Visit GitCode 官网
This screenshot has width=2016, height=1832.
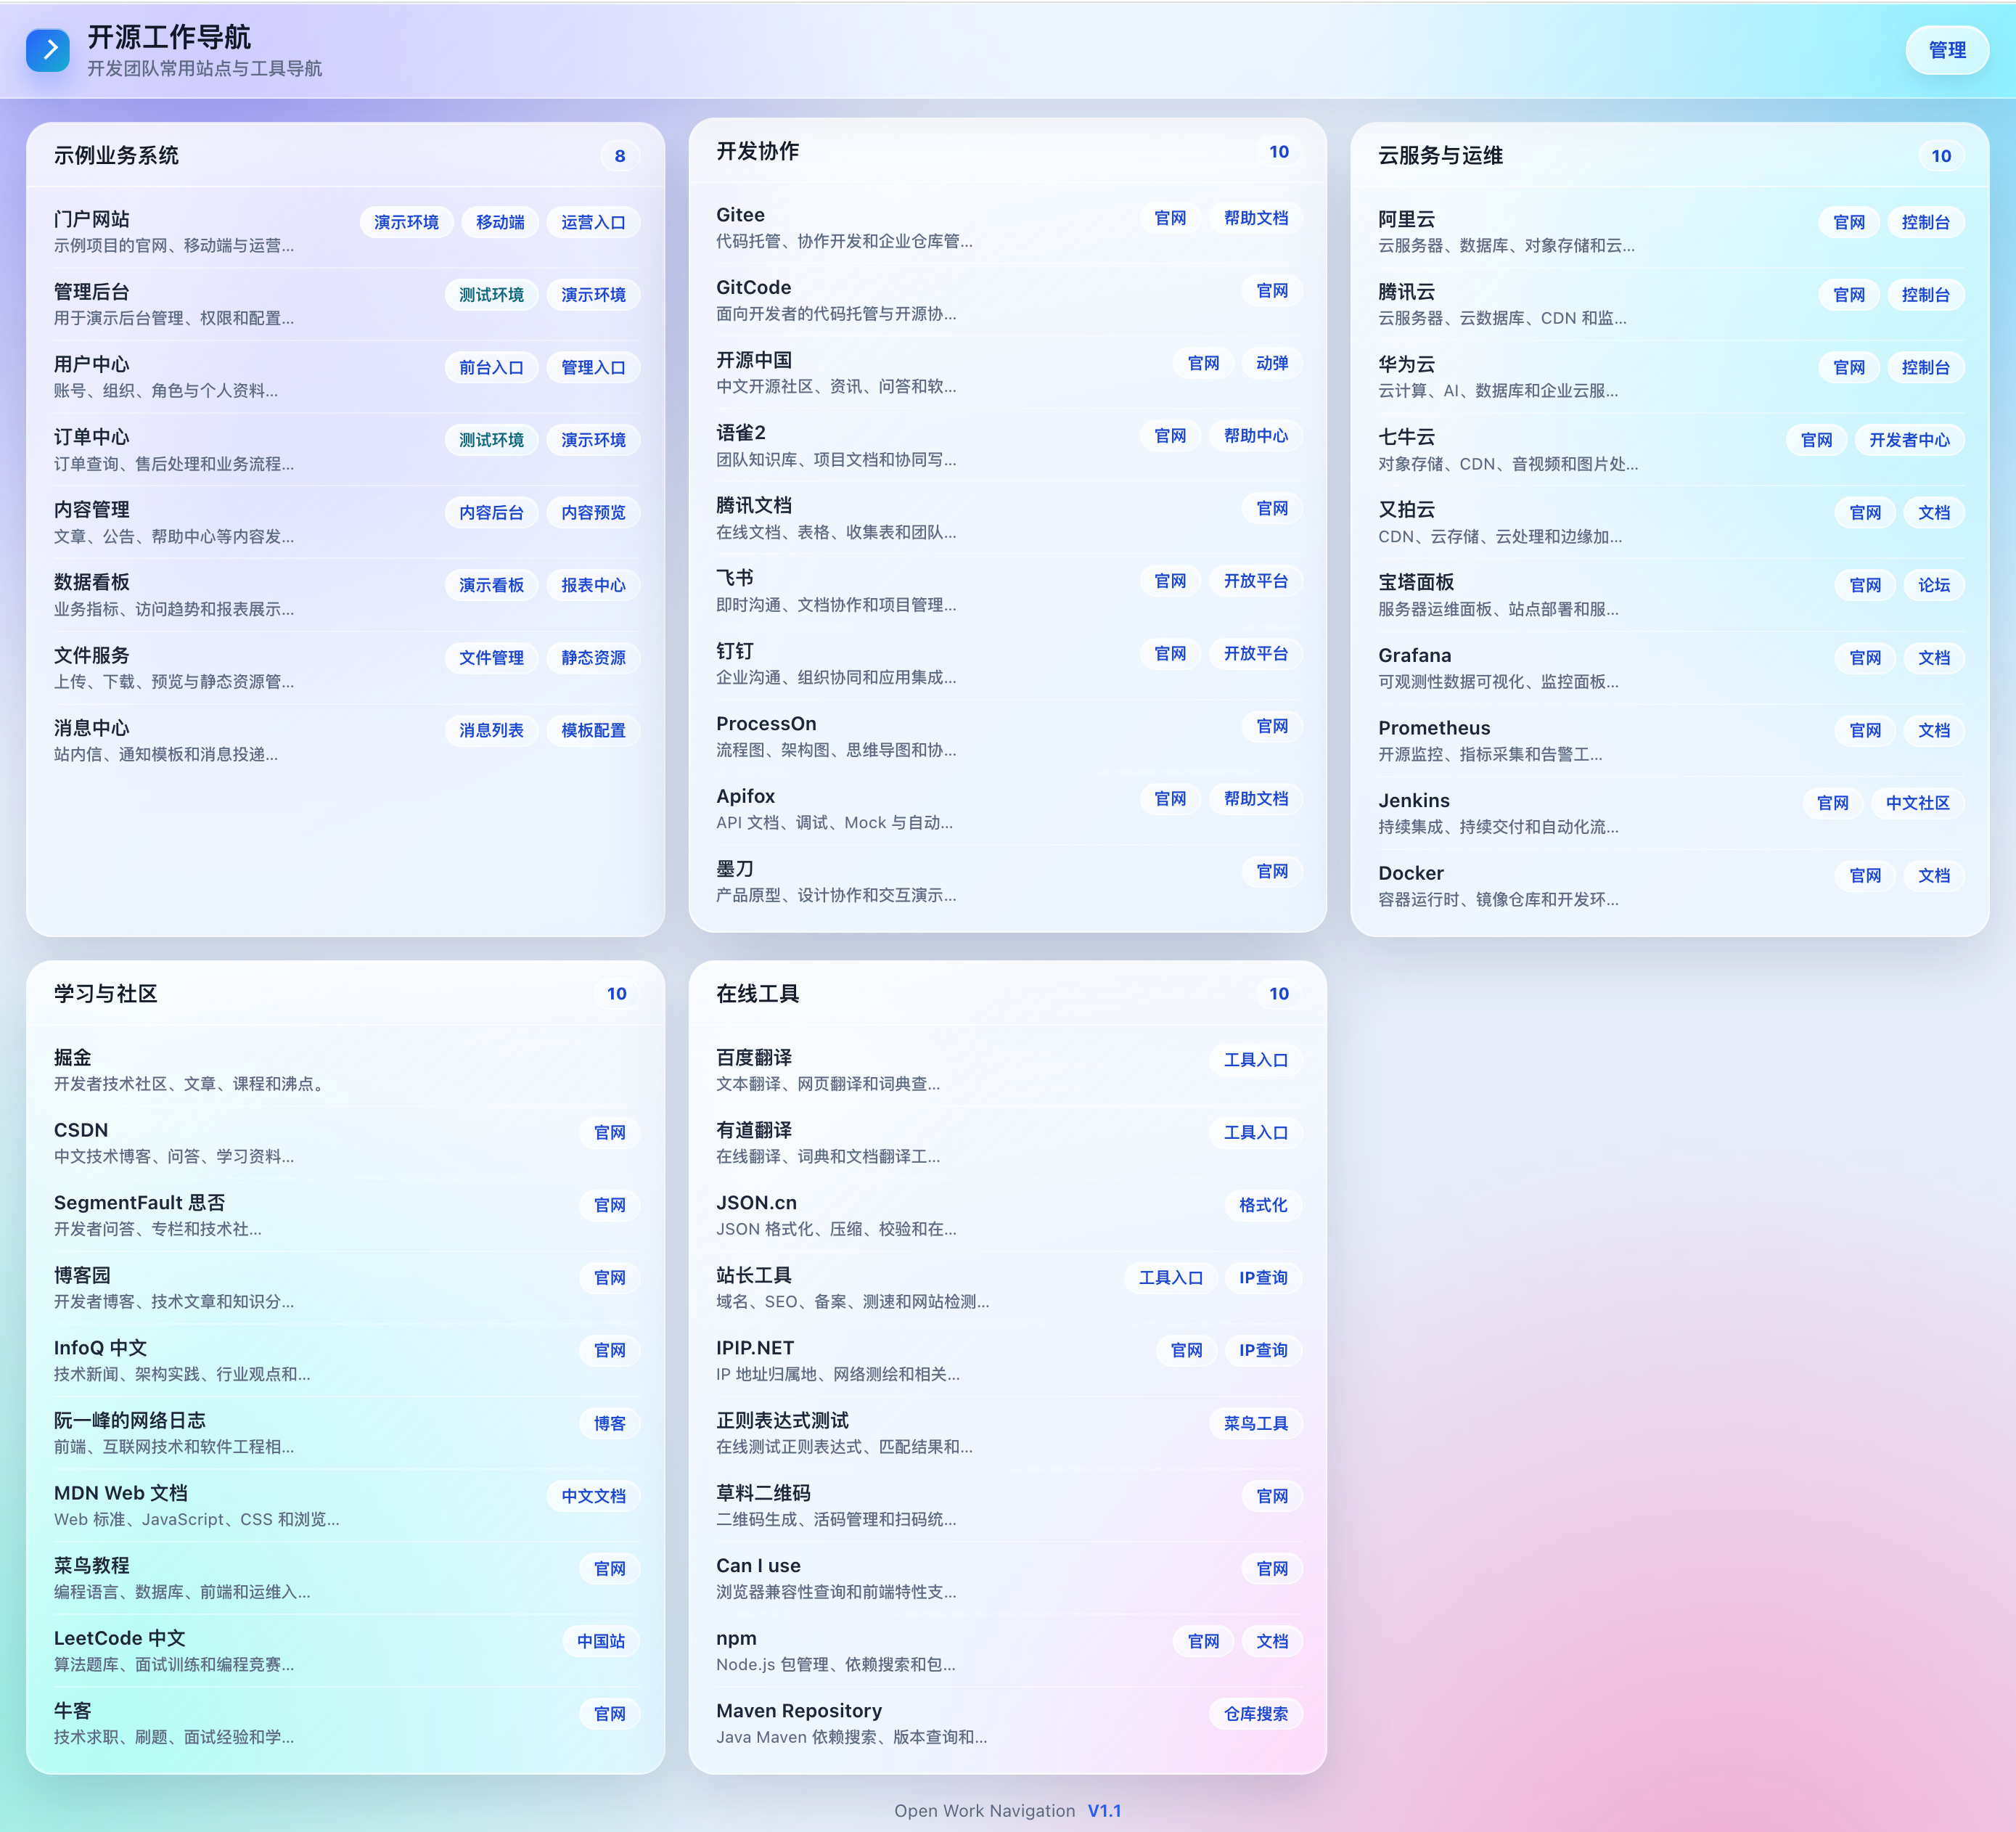click(1272, 291)
